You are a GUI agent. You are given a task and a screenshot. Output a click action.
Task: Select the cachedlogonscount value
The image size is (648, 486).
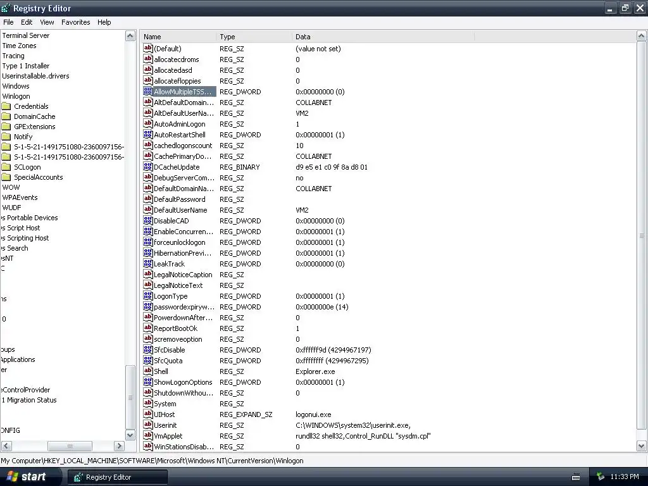point(183,146)
